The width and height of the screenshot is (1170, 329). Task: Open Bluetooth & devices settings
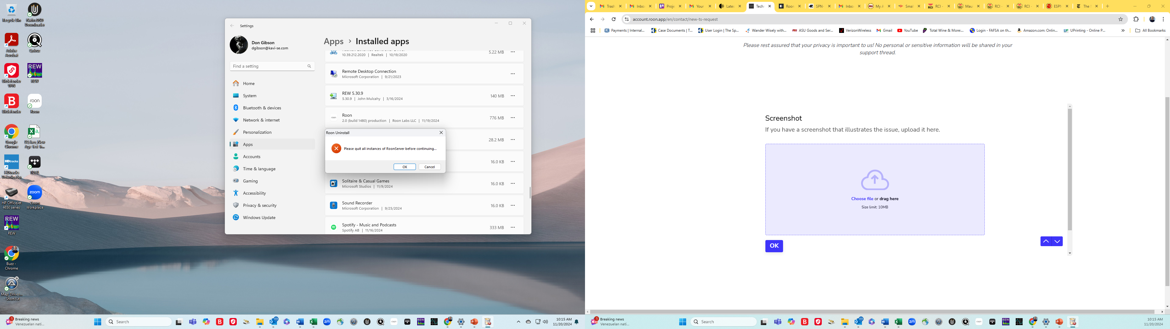272,108
